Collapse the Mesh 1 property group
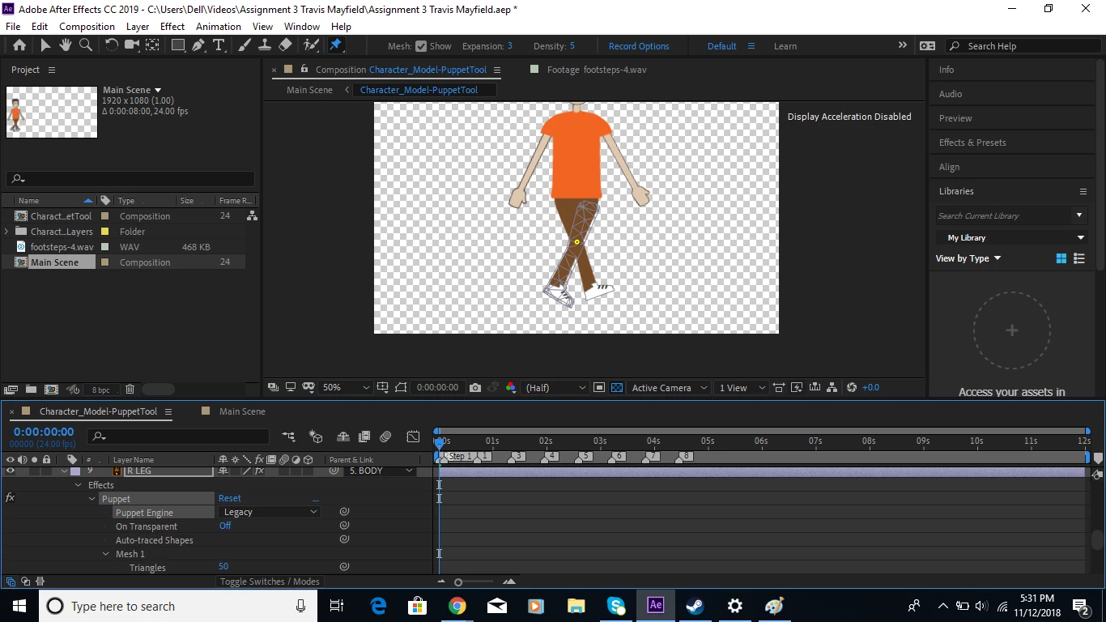Image resolution: width=1106 pixels, height=622 pixels. [x=106, y=554]
